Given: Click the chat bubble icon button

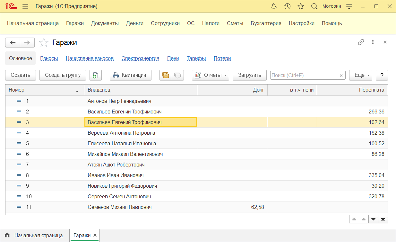Looking at the screenshot, I should (177, 75).
